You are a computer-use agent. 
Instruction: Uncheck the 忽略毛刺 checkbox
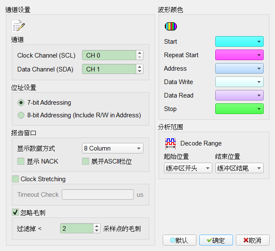[15, 212]
